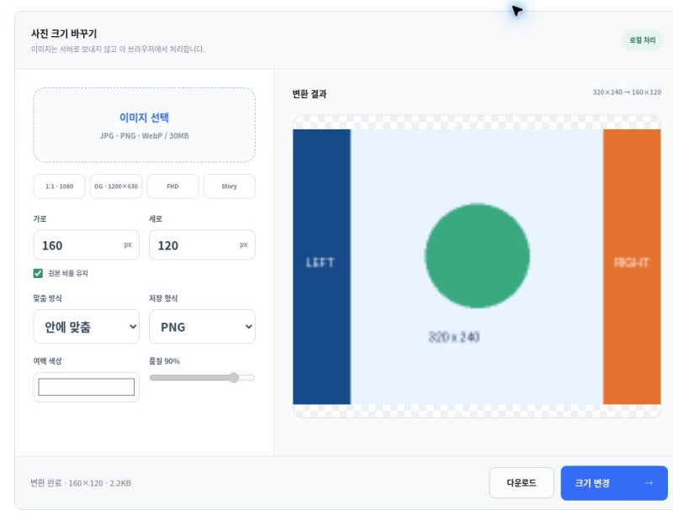The height and width of the screenshot is (520, 673).
Task: Click the 다운로드 button
Action: 522,483
